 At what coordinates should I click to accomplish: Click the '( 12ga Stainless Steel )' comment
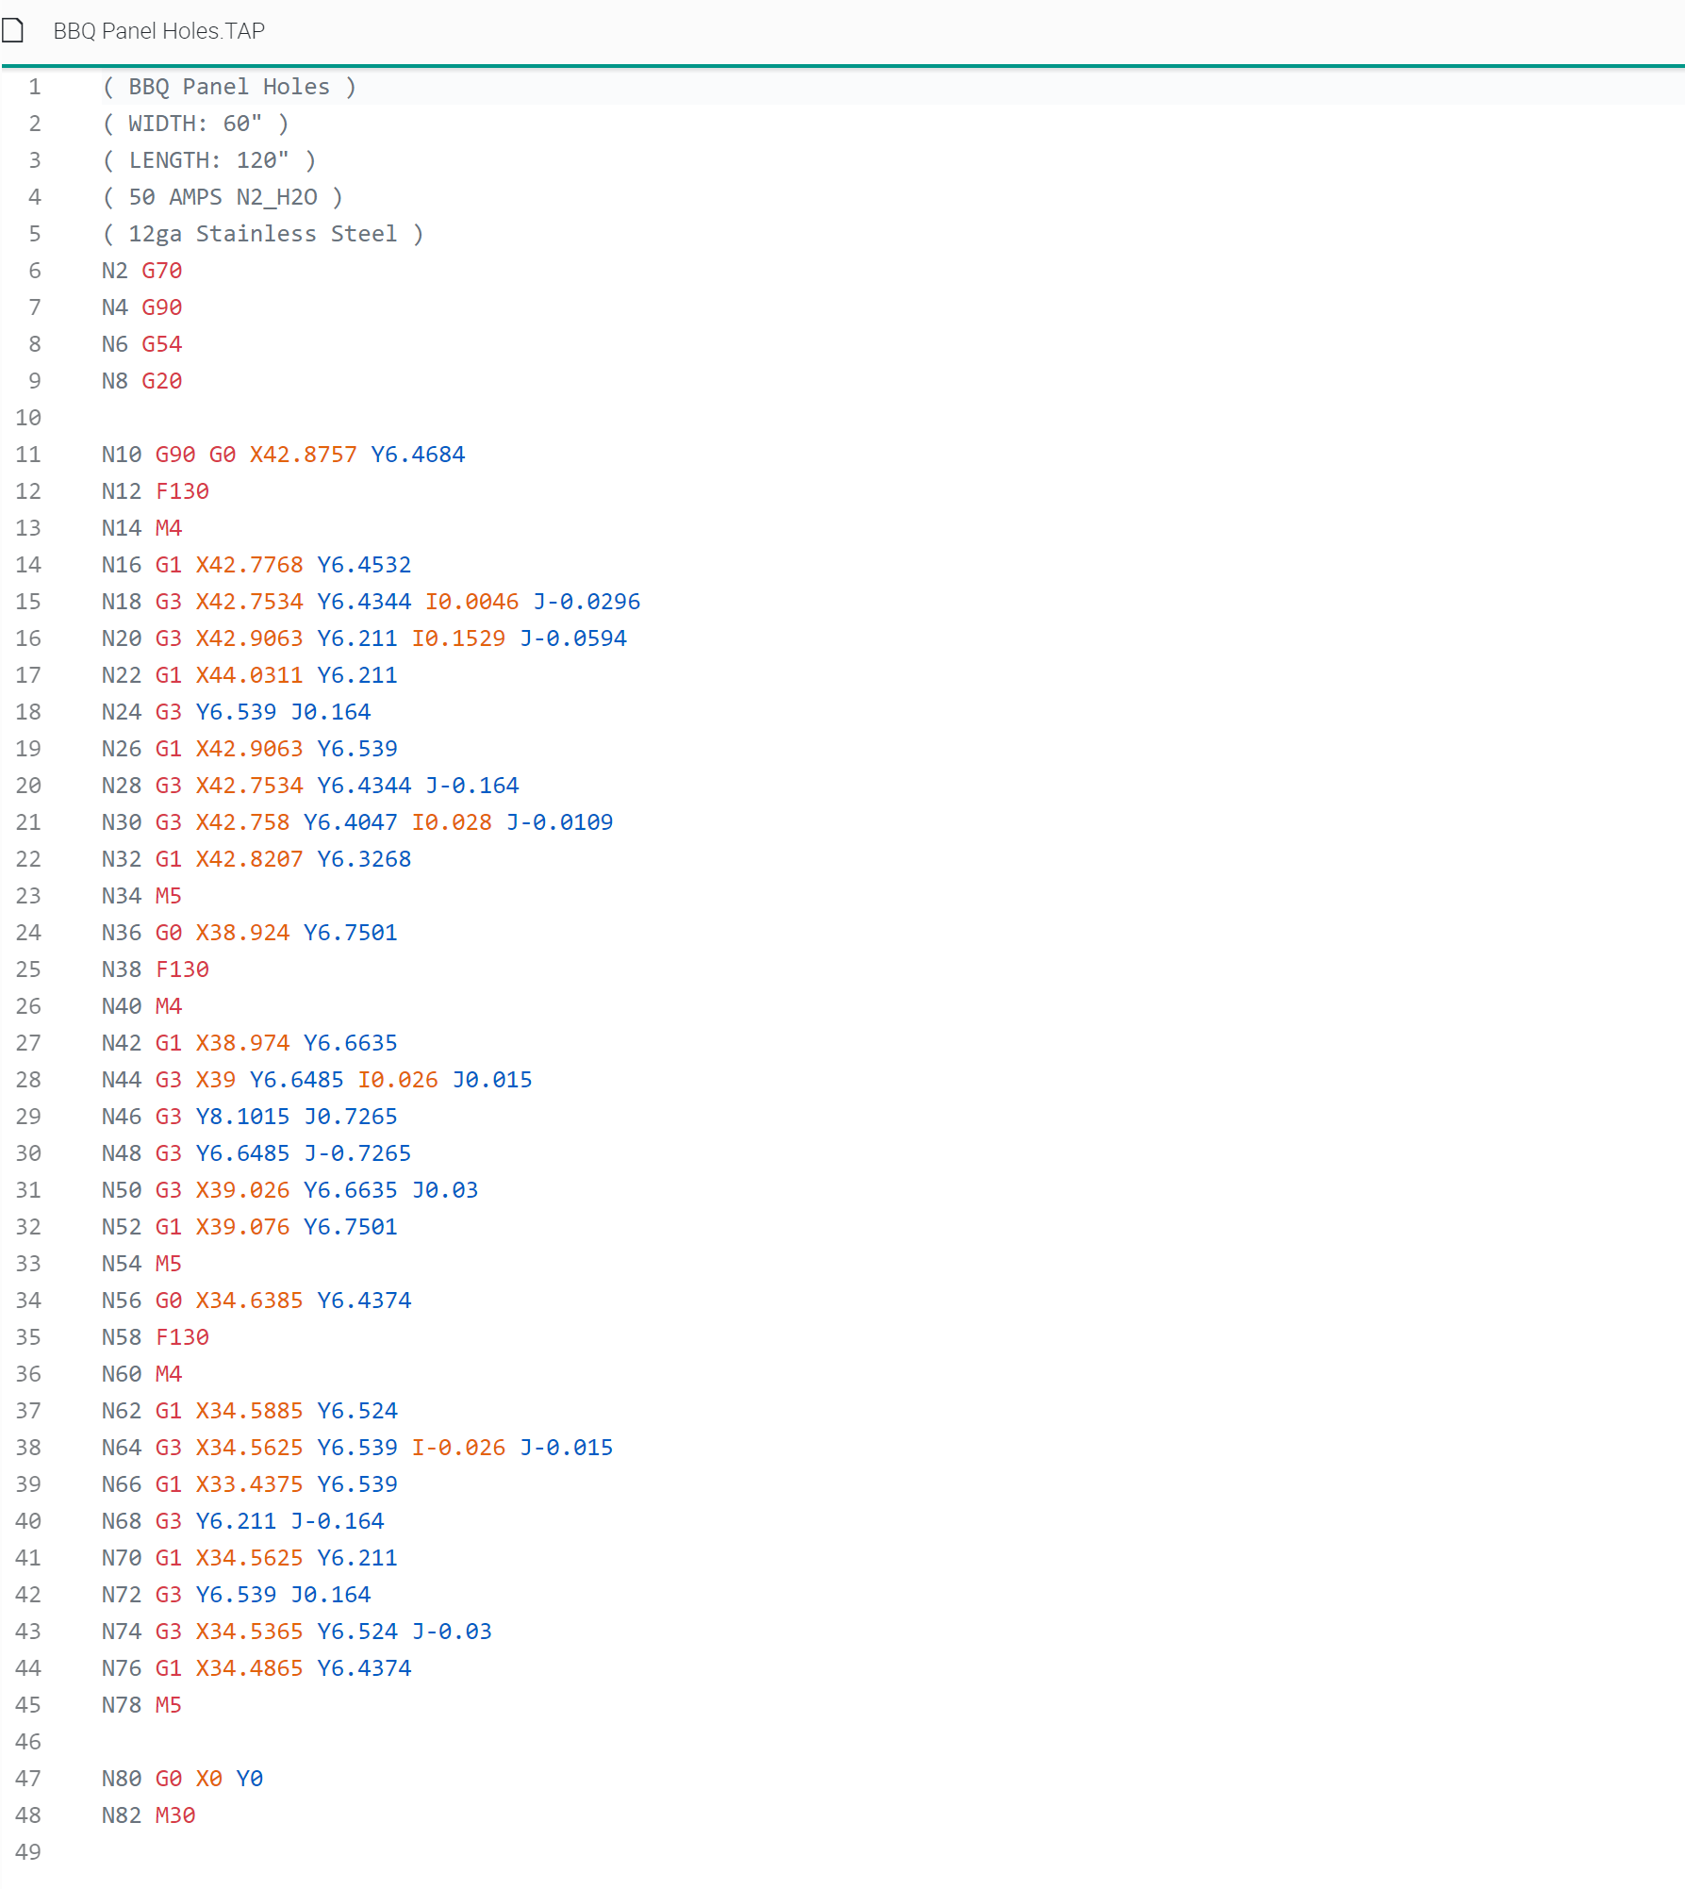(x=263, y=234)
